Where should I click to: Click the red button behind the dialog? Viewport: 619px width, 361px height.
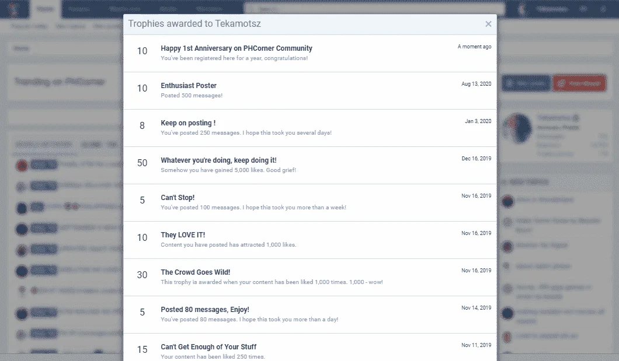pos(579,83)
